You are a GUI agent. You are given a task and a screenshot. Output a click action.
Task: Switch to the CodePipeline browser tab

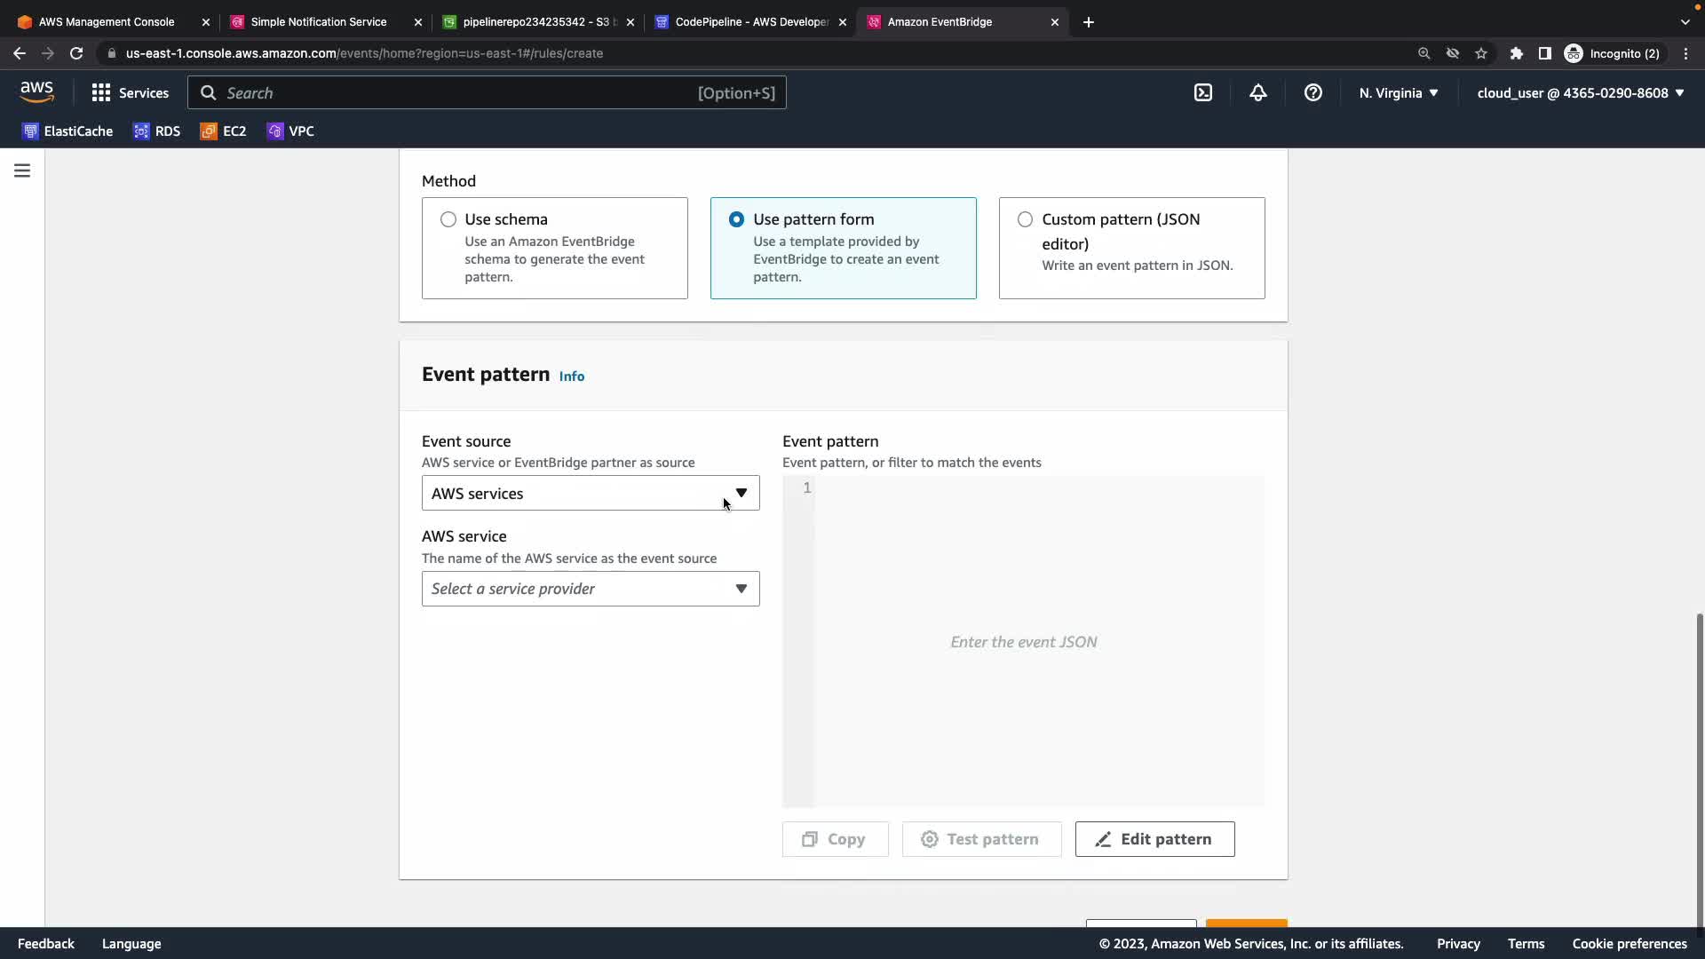[750, 21]
